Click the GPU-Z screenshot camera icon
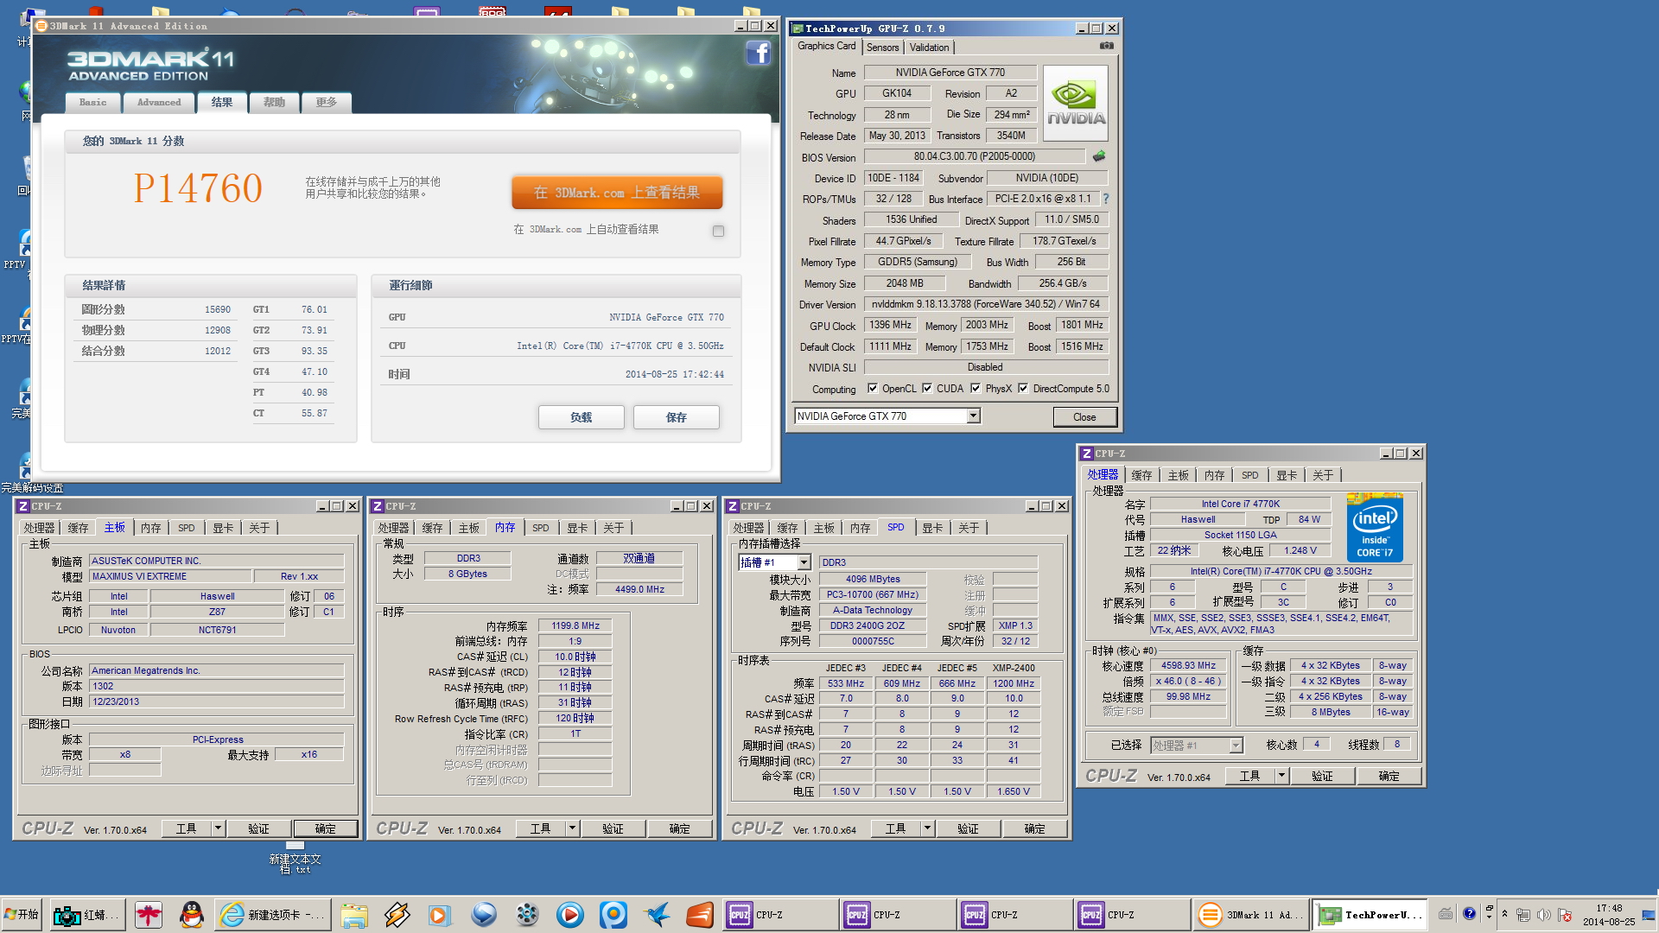The height and width of the screenshot is (933, 1659). click(1106, 46)
